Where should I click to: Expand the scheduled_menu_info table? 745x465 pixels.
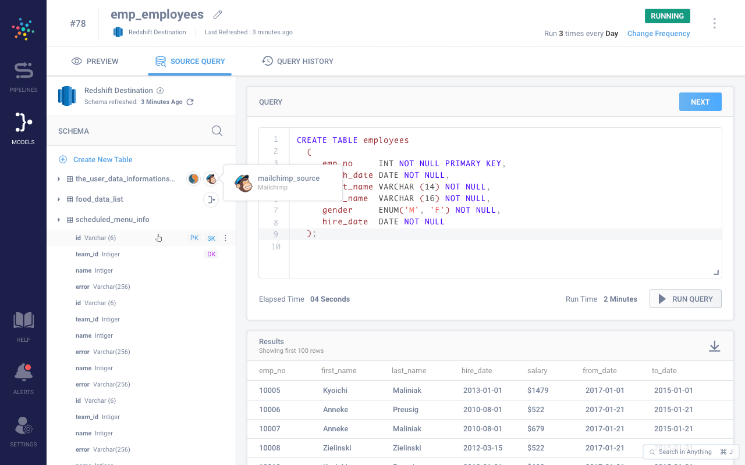click(x=59, y=220)
